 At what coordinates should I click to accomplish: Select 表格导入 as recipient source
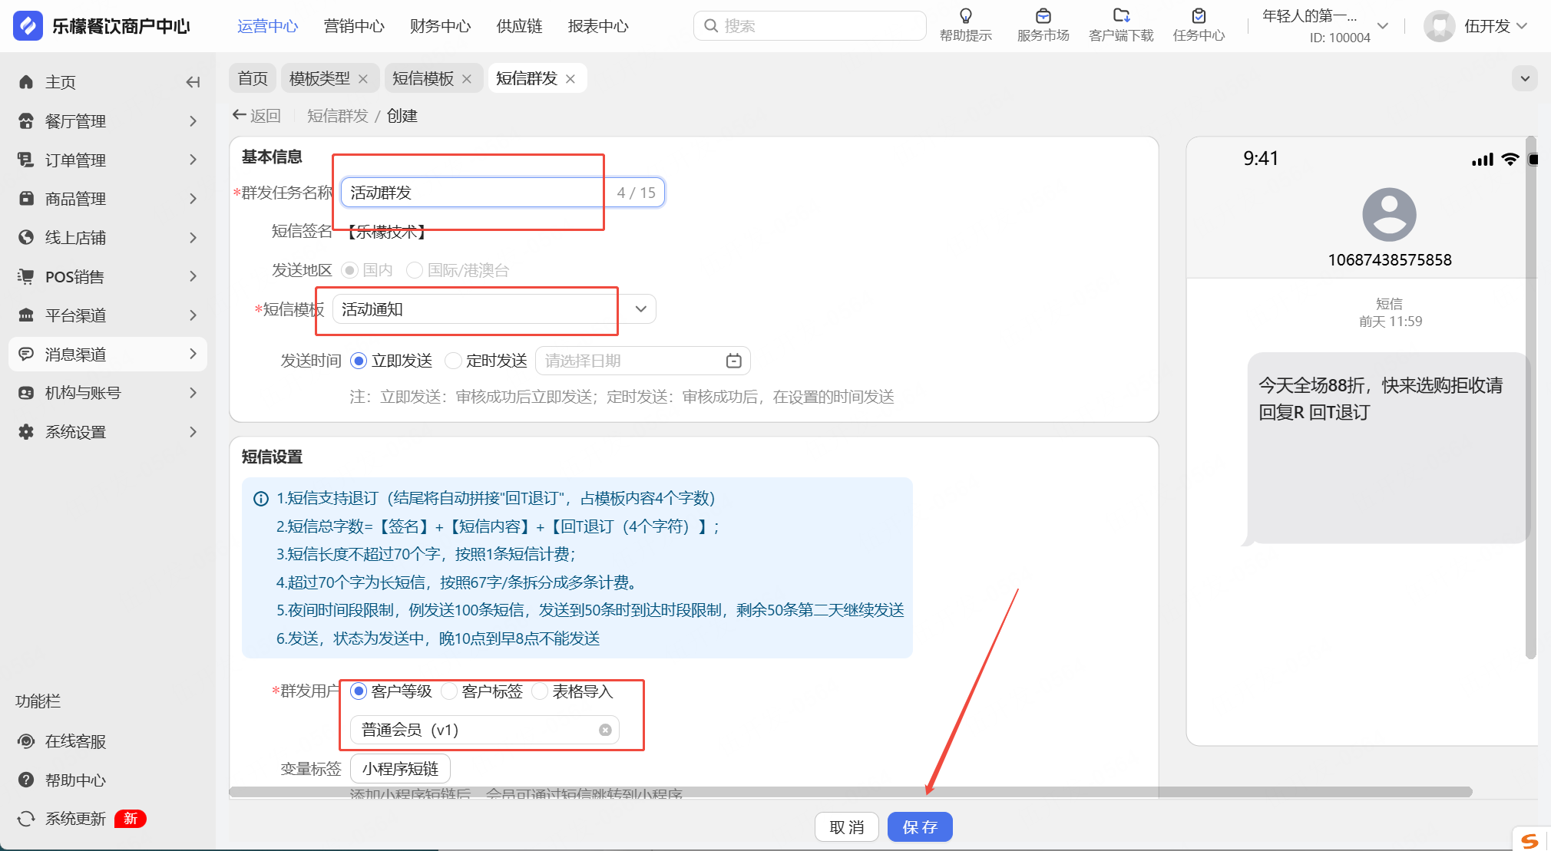pos(540,691)
